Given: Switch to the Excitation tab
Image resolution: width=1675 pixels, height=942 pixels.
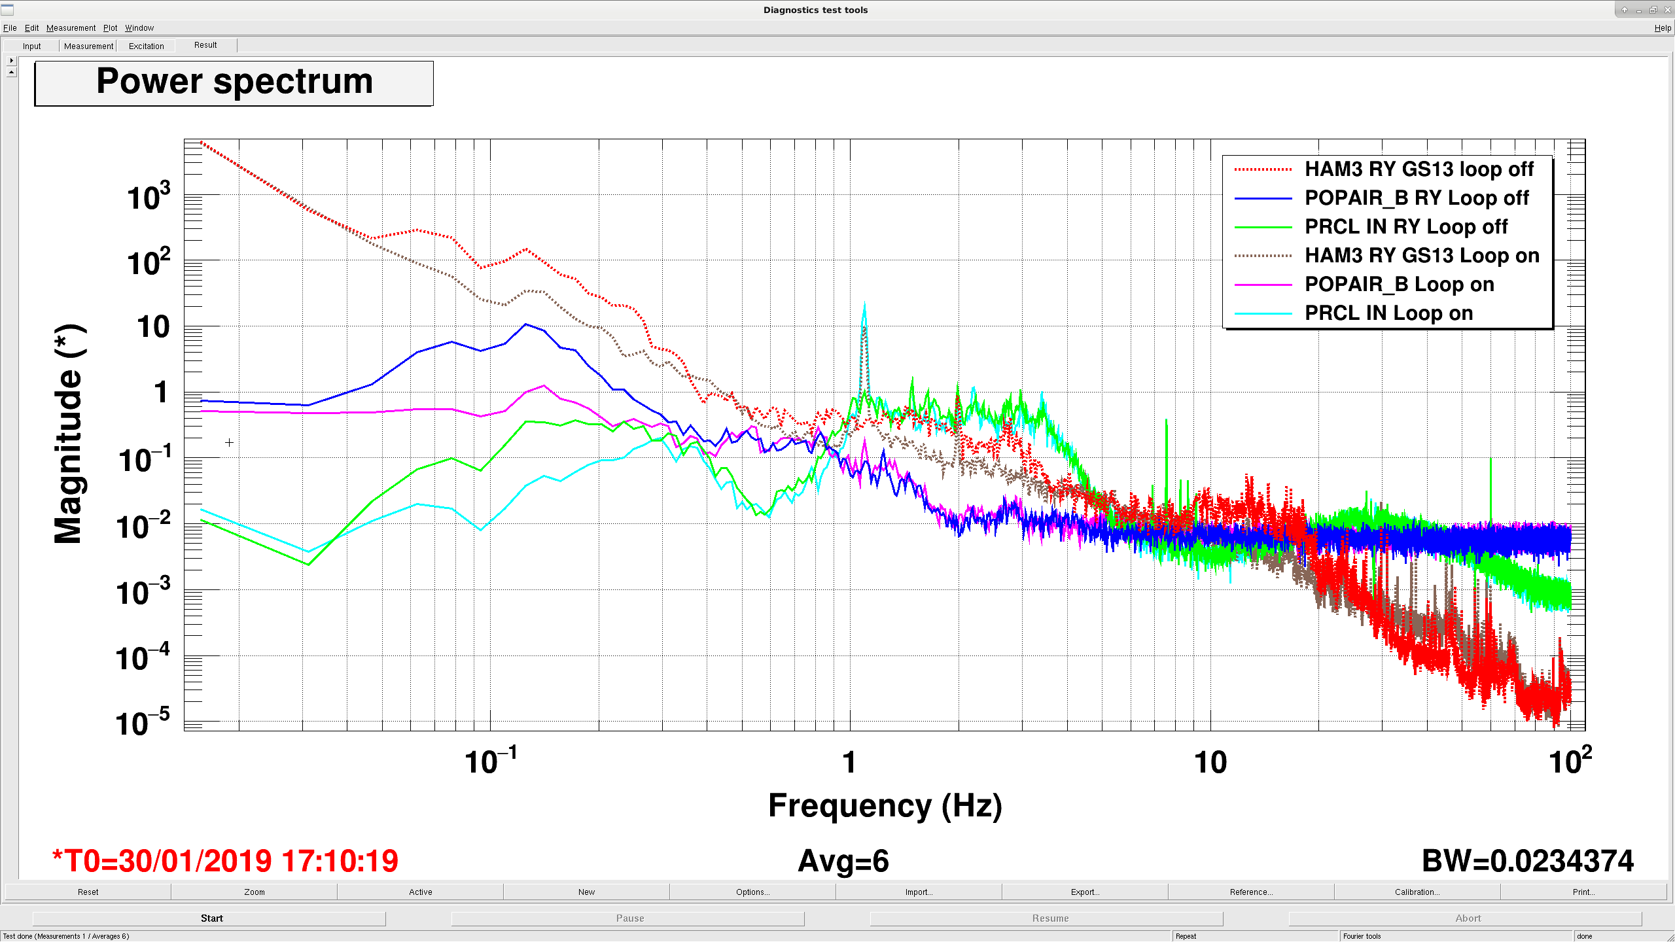Looking at the screenshot, I should 146,46.
